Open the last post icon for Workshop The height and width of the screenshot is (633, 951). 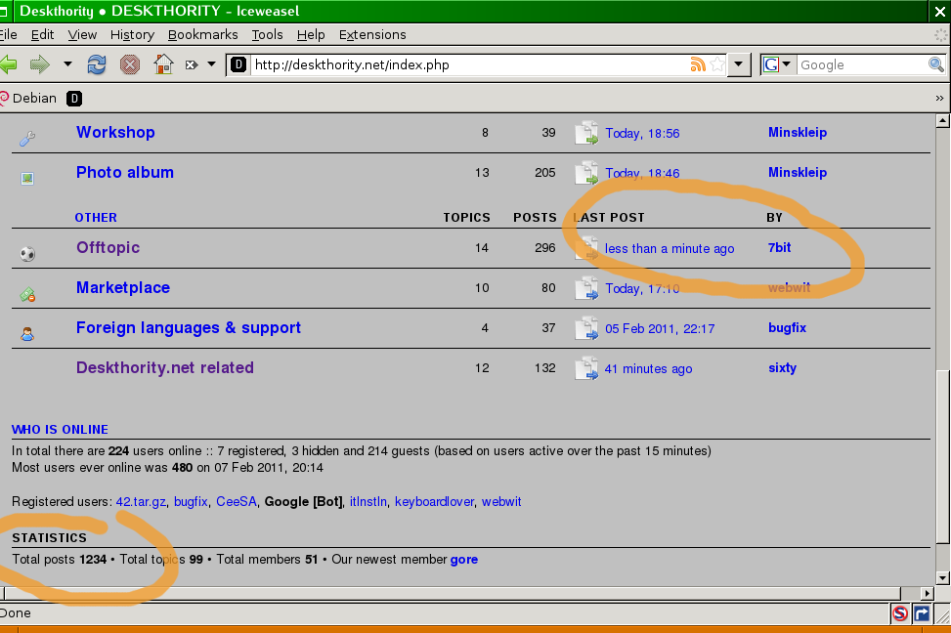pyautogui.click(x=586, y=134)
